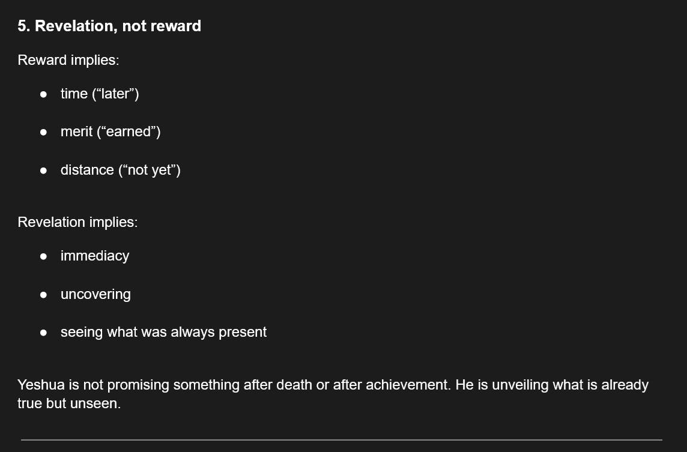Image resolution: width=687 pixels, height=452 pixels.
Task: Click the "distance (“not yet”)" list item
Action: (120, 170)
